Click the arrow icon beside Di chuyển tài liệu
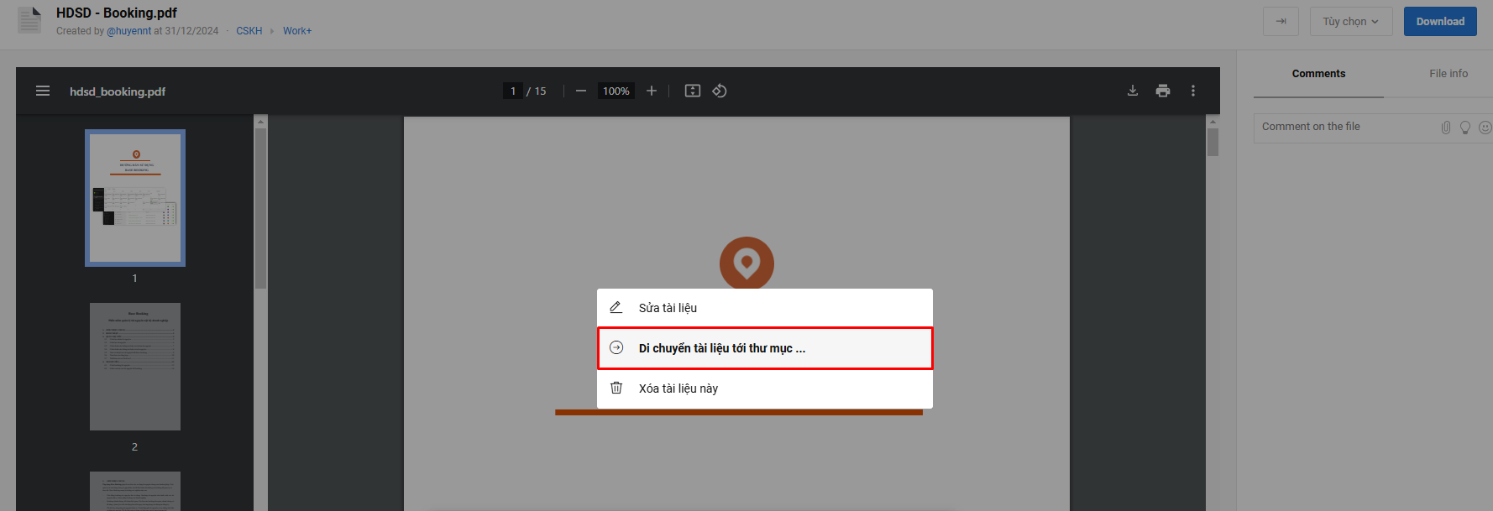The width and height of the screenshot is (1493, 511). click(616, 347)
